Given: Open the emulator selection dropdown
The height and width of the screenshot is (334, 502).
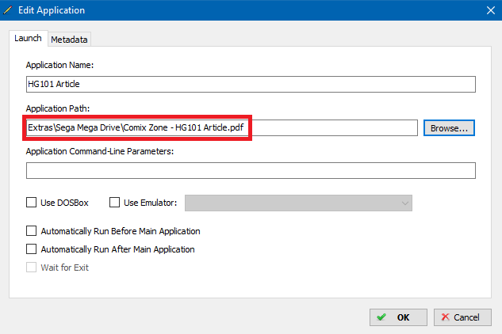Looking at the screenshot, I should (298, 203).
